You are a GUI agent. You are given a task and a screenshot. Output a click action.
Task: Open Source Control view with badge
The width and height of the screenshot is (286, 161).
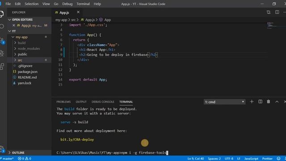click(x=2, y=41)
